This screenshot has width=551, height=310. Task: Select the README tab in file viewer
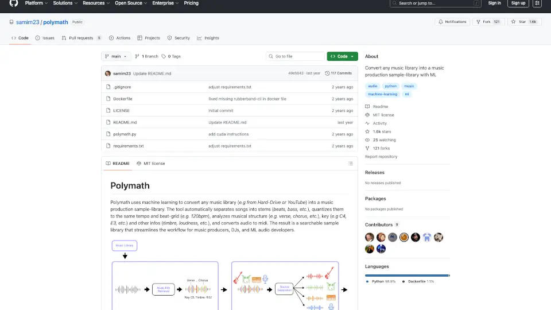pyautogui.click(x=118, y=164)
